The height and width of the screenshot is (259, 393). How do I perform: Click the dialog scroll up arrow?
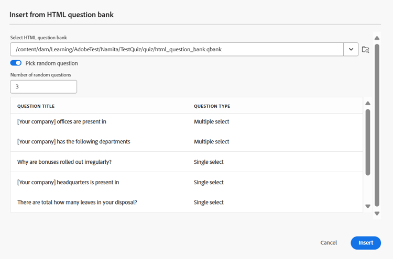[377, 38]
